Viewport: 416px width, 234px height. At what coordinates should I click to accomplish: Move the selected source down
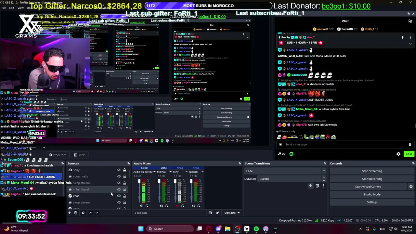click(97, 213)
